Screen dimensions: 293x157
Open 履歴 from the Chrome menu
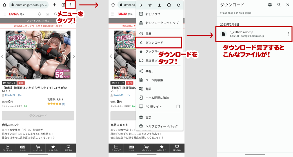click(x=159, y=34)
